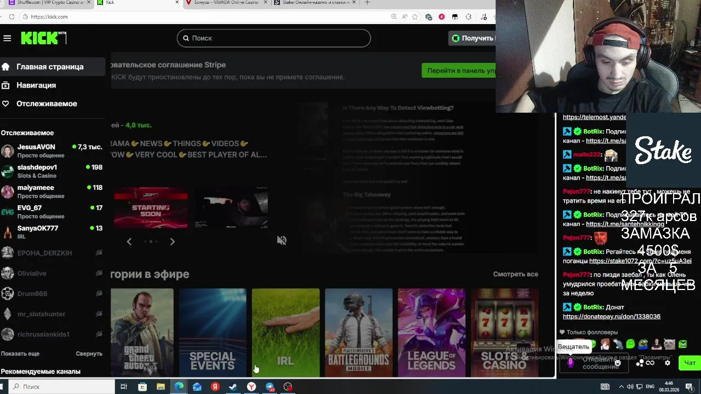Open the EVG_67 channel

click(x=52, y=212)
